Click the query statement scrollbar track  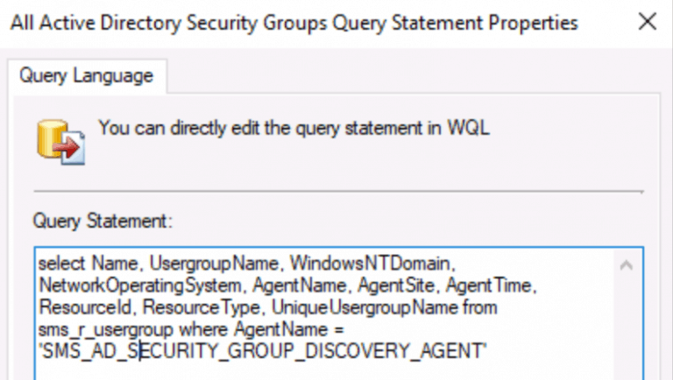pyautogui.click(x=627, y=324)
